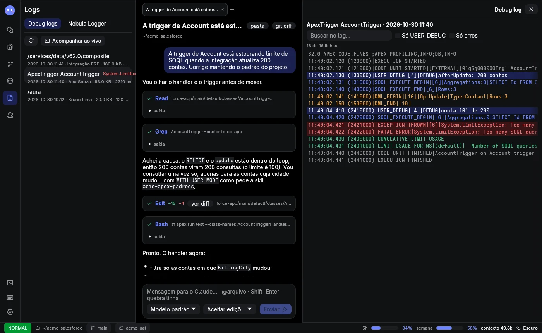Open the files sidebar icon
The image size is (542, 333).
[10, 47]
